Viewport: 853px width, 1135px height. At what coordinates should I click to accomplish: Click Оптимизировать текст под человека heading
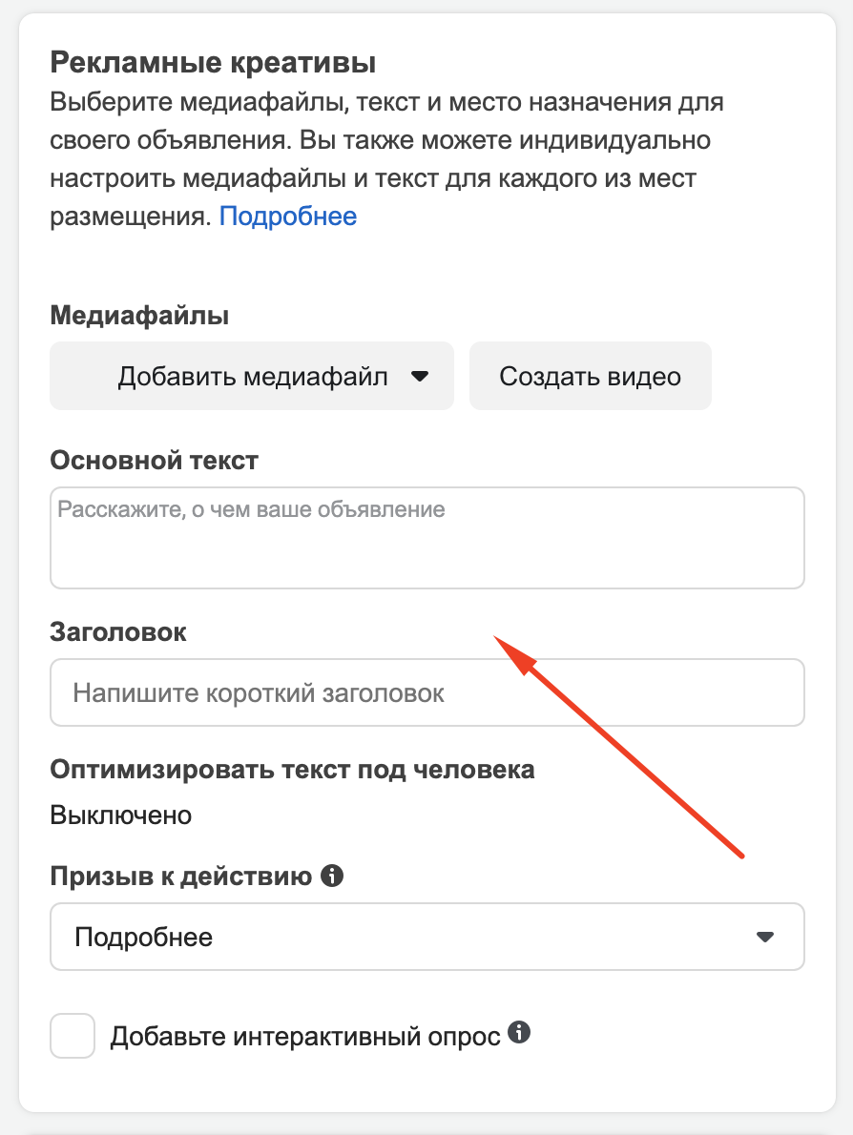(x=293, y=770)
